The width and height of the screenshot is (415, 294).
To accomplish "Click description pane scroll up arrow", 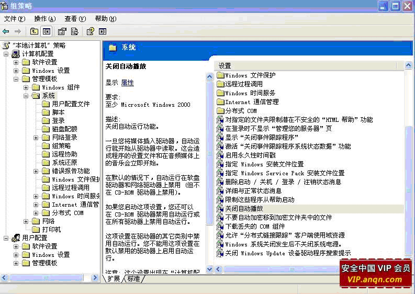I will click(210, 77).
